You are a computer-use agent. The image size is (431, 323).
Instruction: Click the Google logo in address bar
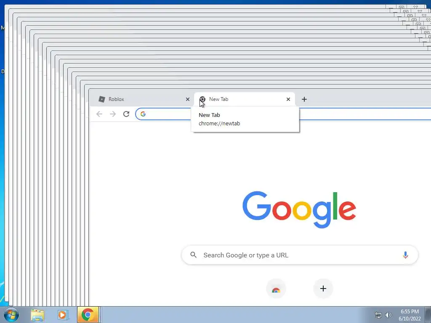[x=143, y=114]
